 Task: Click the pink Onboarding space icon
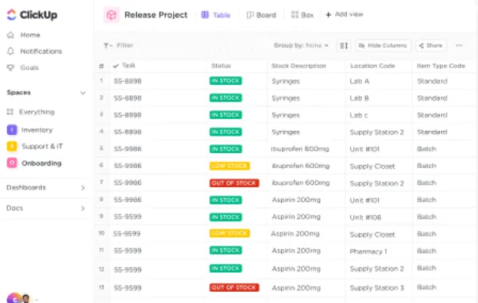click(12, 163)
